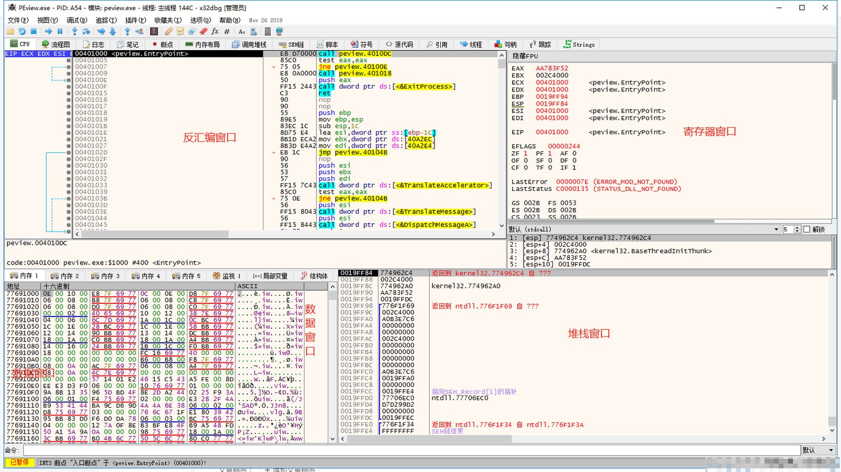The width and height of the screenshot is (841, 472).
Task: Toggle the 解锁 checkbox in call panel
Action: pyautogui.click(x=807, y=229)
